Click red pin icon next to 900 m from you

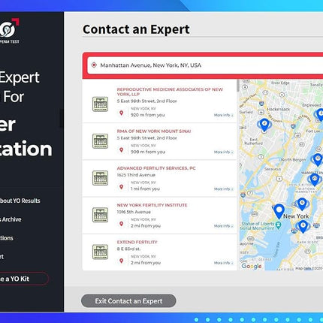(x=122, y=150)
